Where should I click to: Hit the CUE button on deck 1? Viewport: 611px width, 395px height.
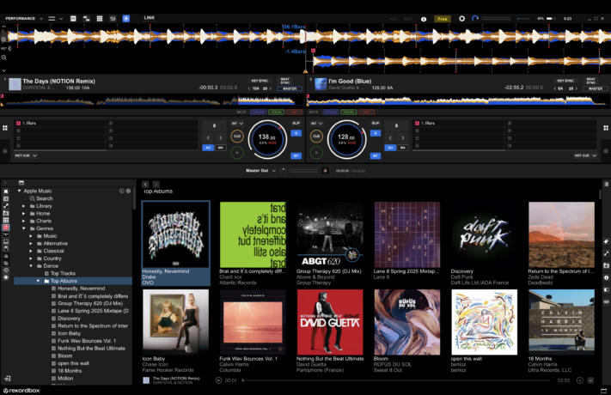[x=237, y=137]
